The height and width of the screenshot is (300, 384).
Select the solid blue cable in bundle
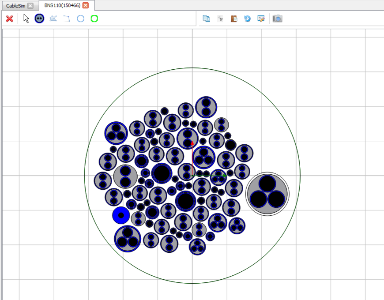pyautogui.click(x=121, y=215)
